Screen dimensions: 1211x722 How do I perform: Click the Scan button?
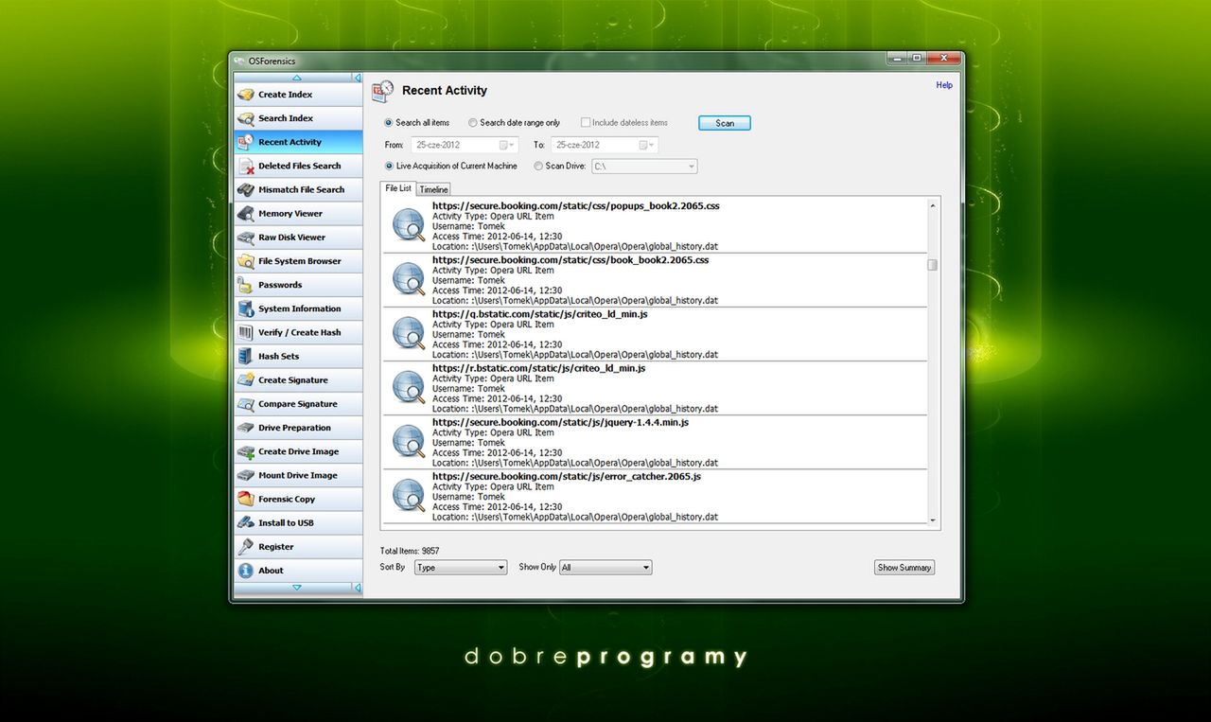pos(725,123)
